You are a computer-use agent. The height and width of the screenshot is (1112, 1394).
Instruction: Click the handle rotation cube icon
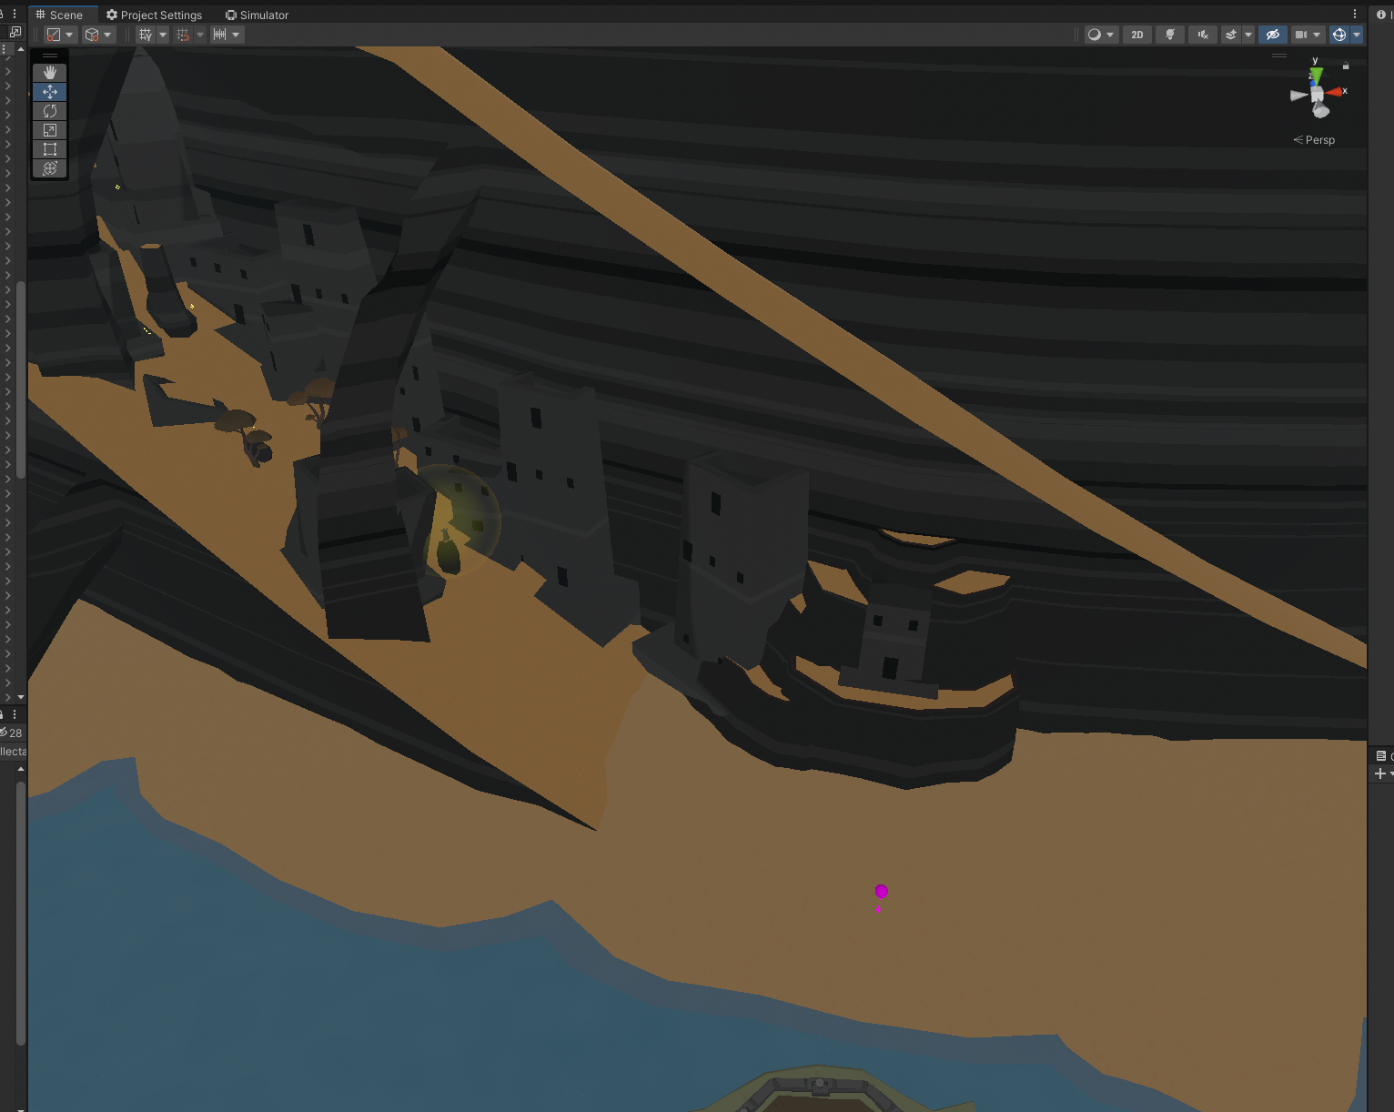click(92, 35)
